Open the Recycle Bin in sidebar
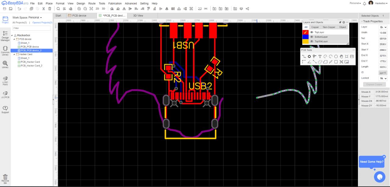 [x=5, y=178]
